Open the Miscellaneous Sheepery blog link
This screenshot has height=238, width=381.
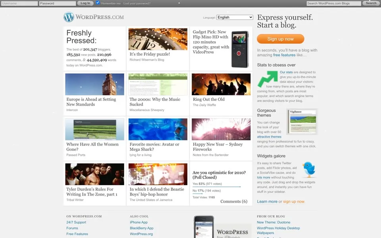147,110
